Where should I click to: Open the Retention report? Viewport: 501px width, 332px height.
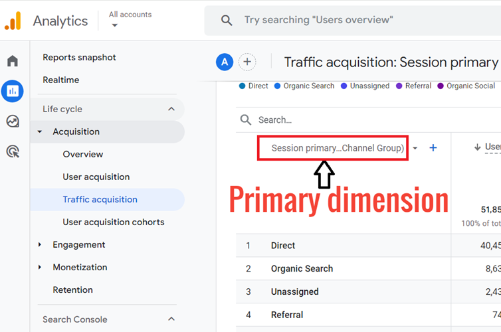pyautogui.click(x=73, y=290)
